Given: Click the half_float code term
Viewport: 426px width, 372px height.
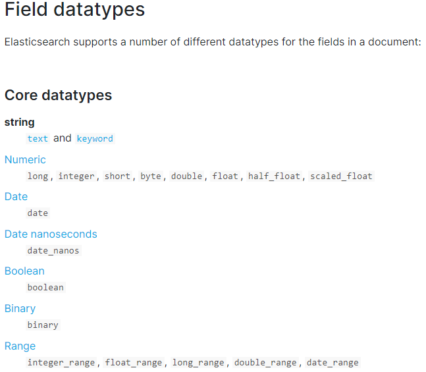Looking at the screenshot, I should tap(274, 176).
